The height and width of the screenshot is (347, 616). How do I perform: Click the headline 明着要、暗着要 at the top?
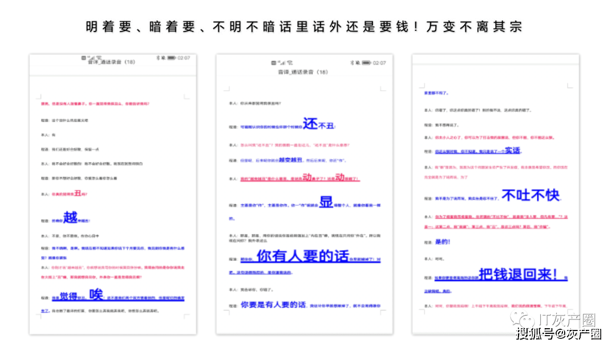140,27
